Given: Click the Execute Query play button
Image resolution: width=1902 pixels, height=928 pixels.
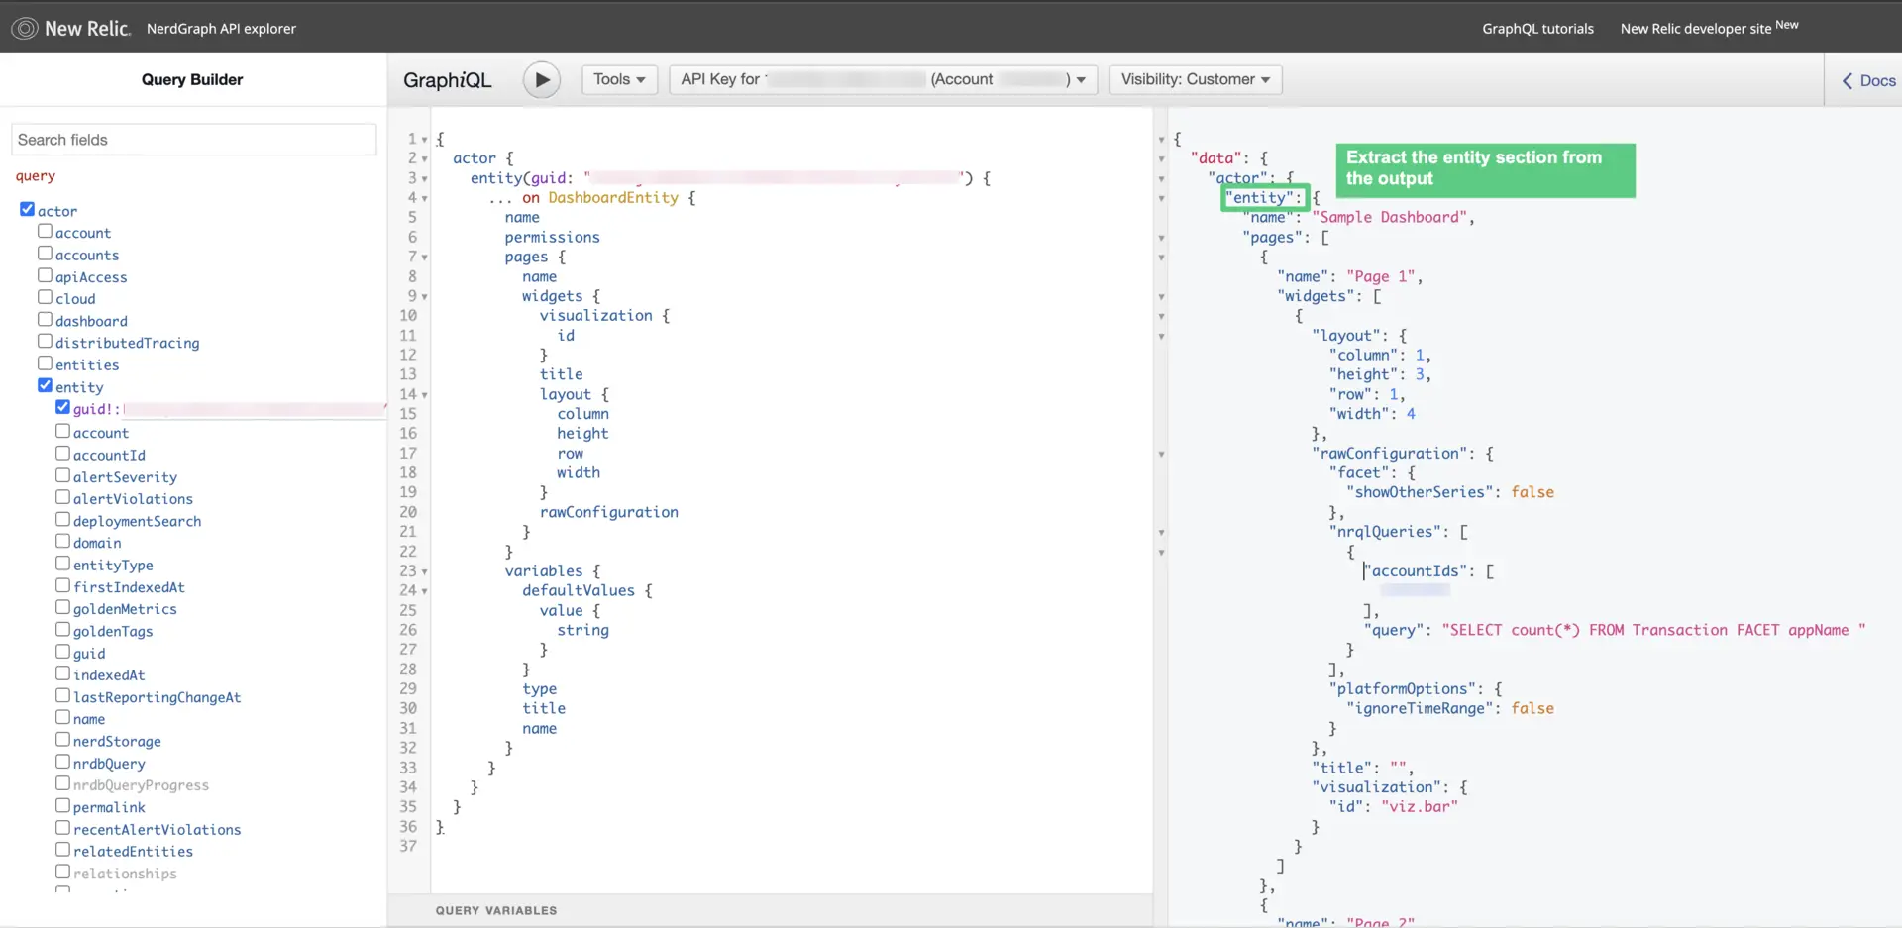Looking at the screenshot, I should point(541,80).
